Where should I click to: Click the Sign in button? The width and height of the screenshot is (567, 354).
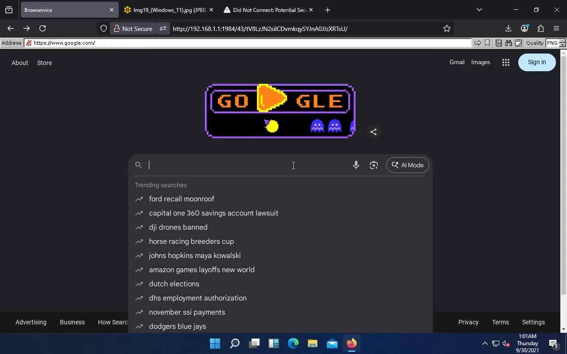(x=537, y=62)
